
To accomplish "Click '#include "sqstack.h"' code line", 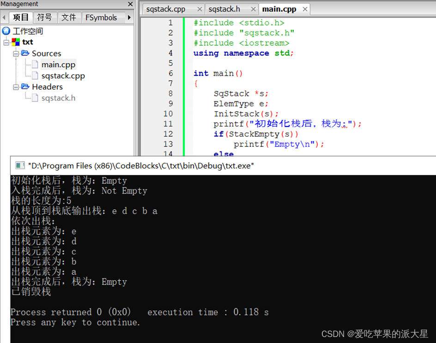I will [244, 33].
